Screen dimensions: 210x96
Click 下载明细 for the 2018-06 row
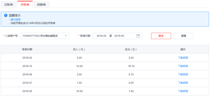tap(183, 91)
